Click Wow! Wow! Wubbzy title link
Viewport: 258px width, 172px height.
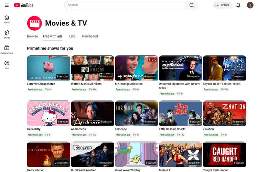(x=128, y=170)
